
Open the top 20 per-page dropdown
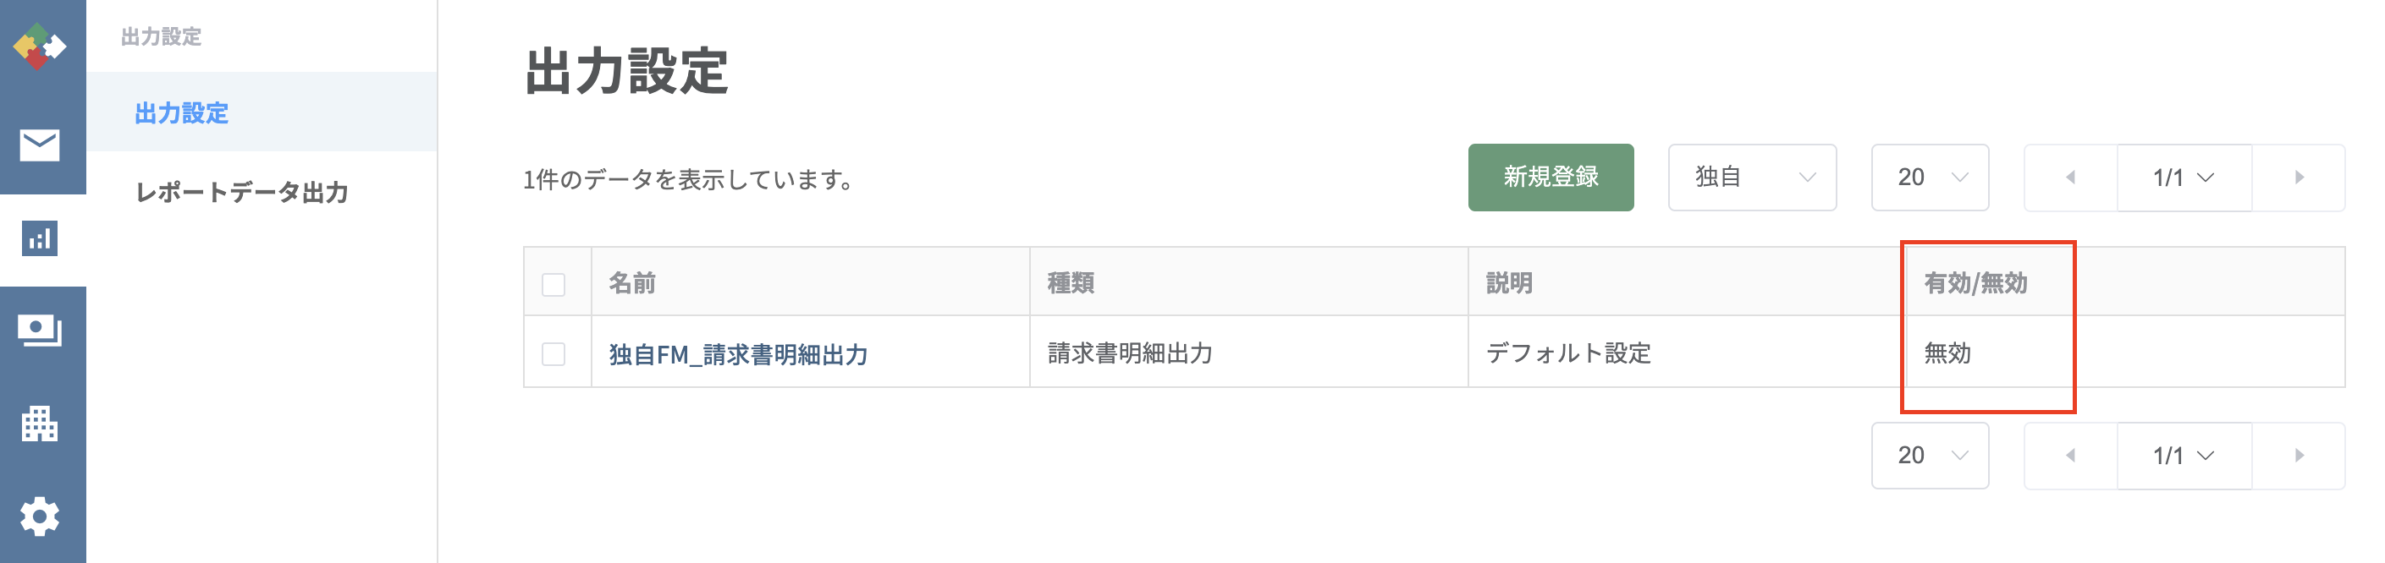[1931, 178]
